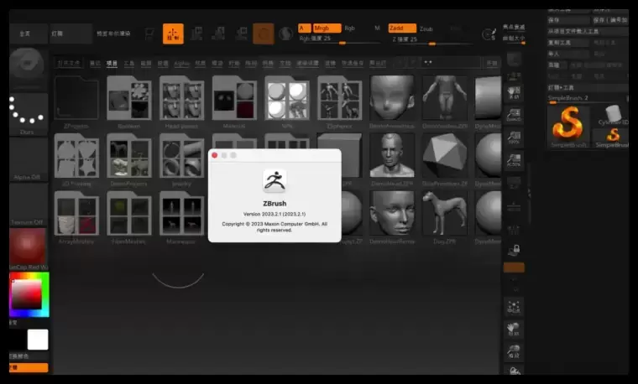Switch to the Alpha tab in LightBox
The height and width of the screenshot is (384, 638).
click(182, 64)
